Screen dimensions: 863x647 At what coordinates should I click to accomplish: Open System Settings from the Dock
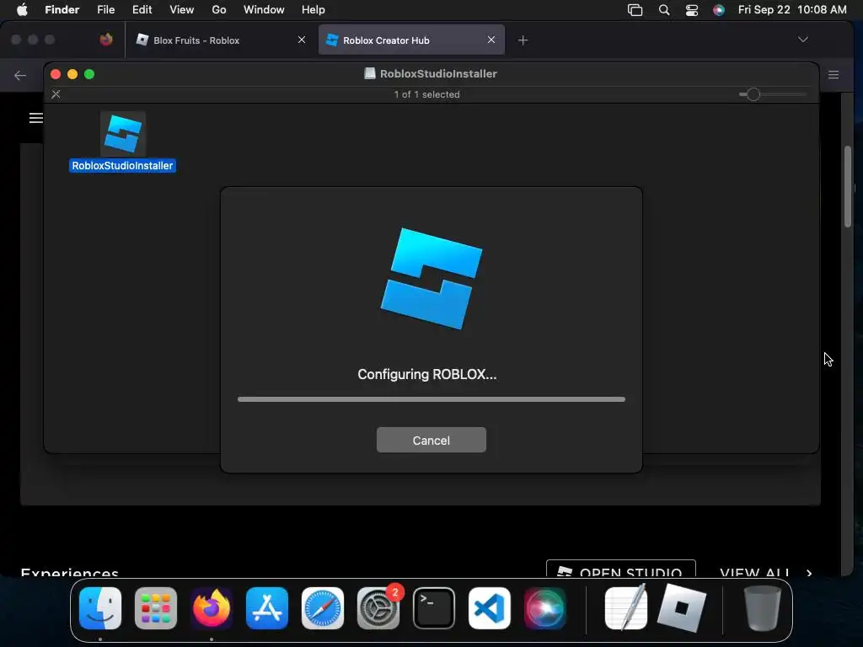pyautogui.click(x=378, y=608)
